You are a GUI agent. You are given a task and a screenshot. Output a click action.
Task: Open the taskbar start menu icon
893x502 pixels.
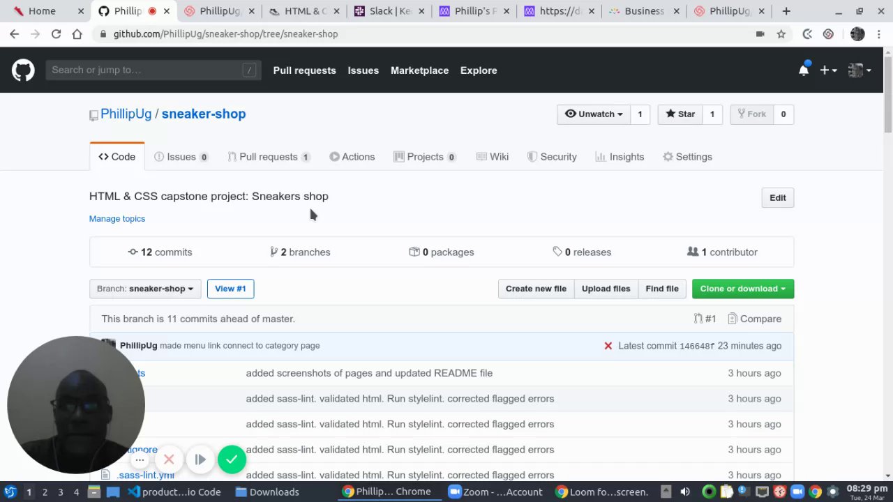10,492
